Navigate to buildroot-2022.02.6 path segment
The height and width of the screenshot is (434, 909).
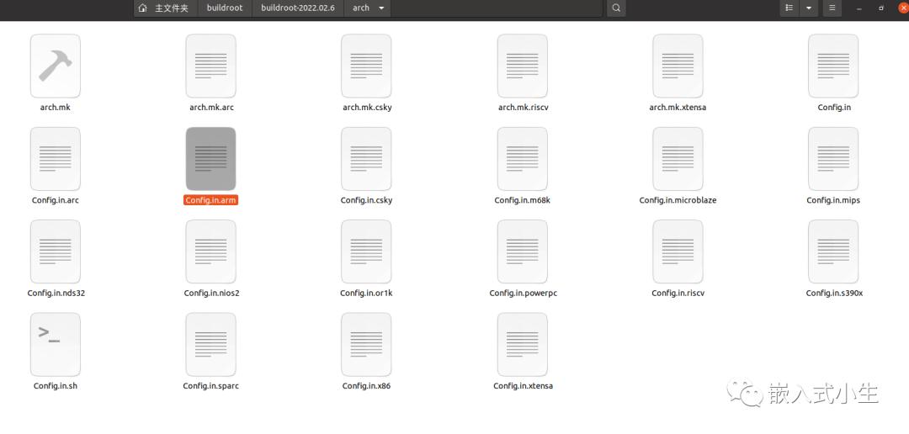coord(298,8)
